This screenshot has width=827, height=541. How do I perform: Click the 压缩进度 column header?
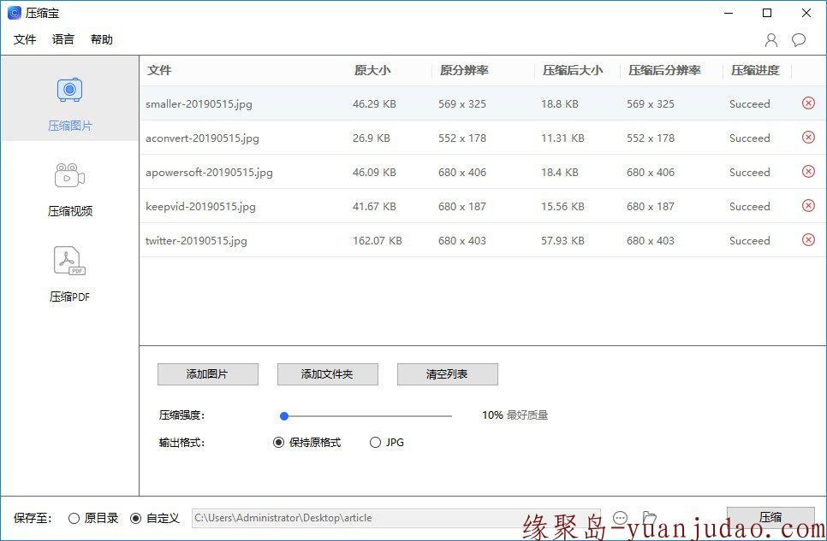tap(755, 70)
